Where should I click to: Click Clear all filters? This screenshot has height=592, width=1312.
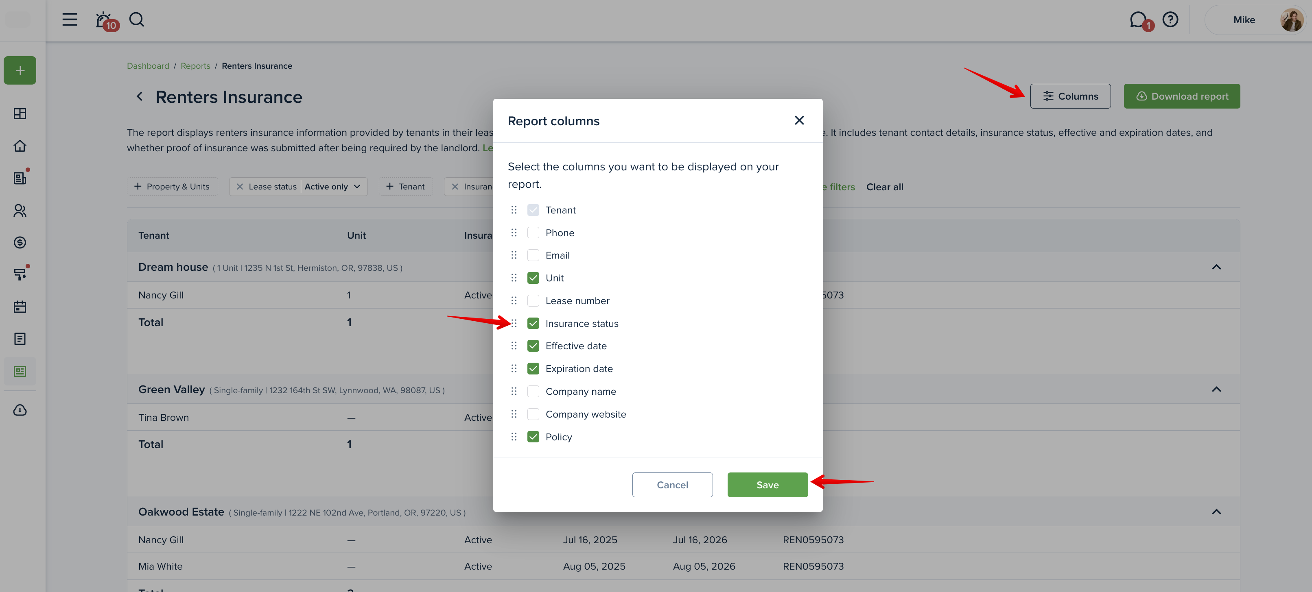885,187
